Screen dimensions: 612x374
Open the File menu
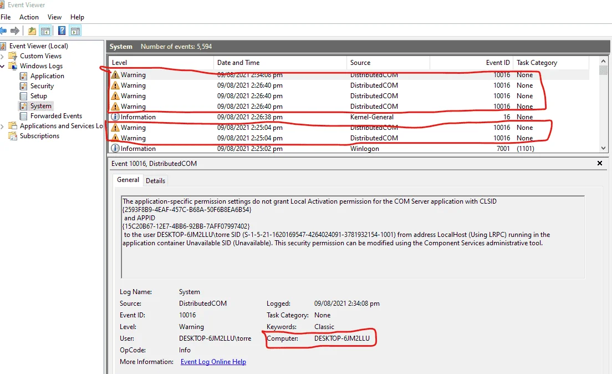click(6, 17)
